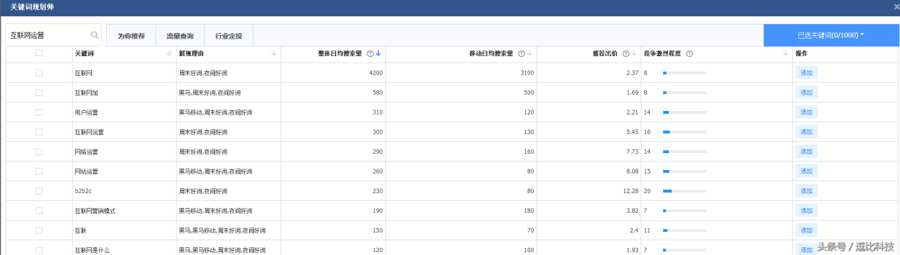Switch to 流量查询 tab

tap(179, 36)
